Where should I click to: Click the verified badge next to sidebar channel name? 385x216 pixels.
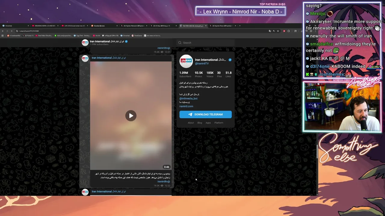pos(230,60)
